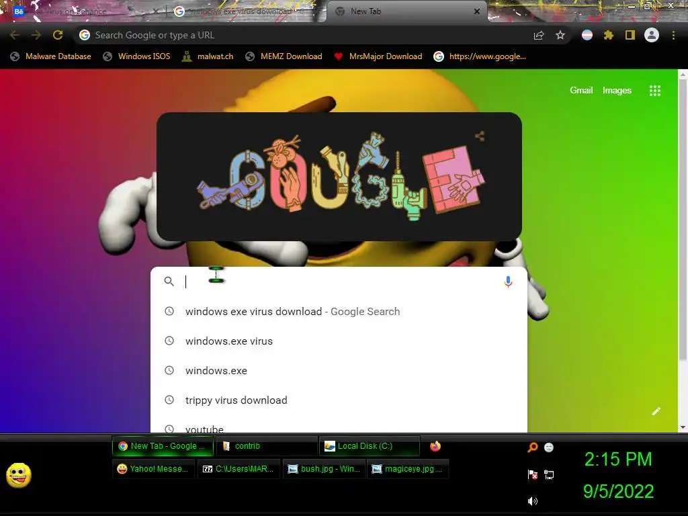Image resolution: width=688 pixels, height=516 pixels.
Task: Switch to bush.jpg photo viewer window
Action: (x=324, y=469)
